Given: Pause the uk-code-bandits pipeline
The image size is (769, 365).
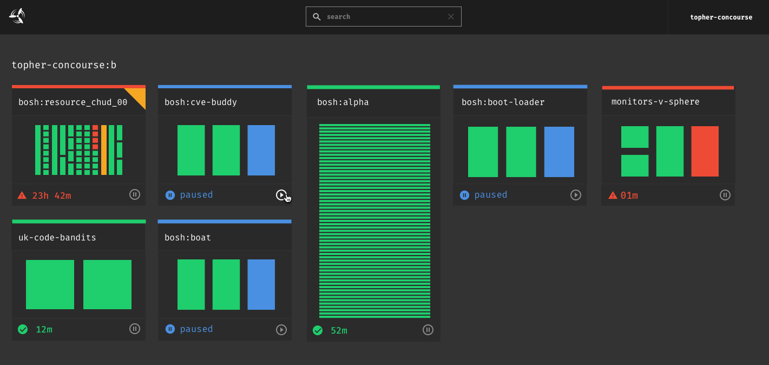Looking at the screenshot, I should 134,329.
